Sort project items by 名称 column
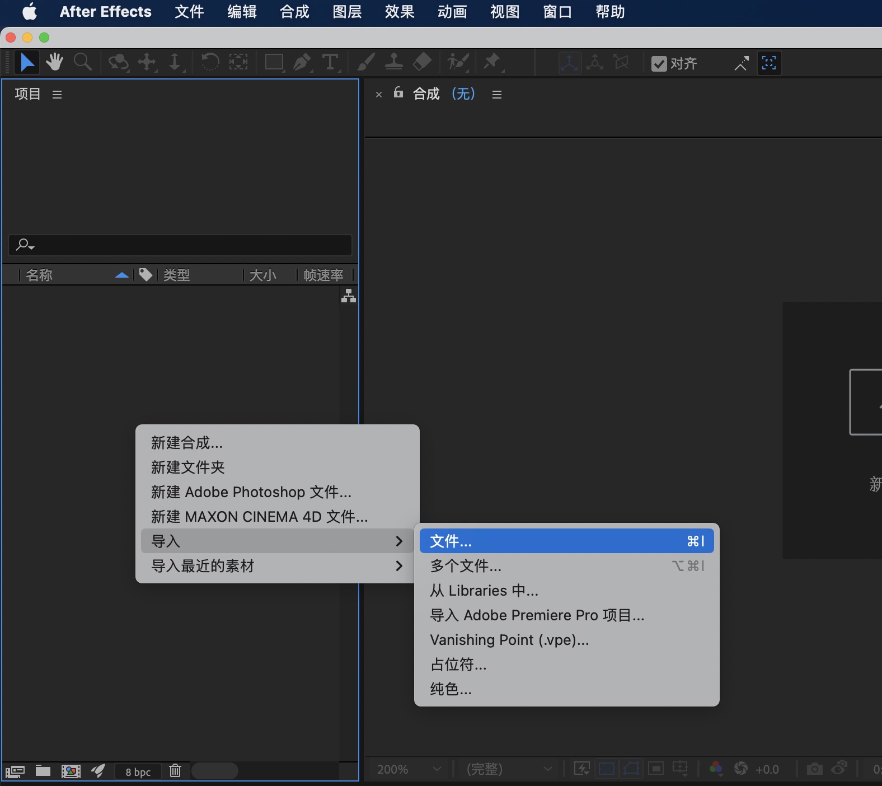The width and height of the screenshot is (882, 786). pyautogui.click(x=39, y=275)
